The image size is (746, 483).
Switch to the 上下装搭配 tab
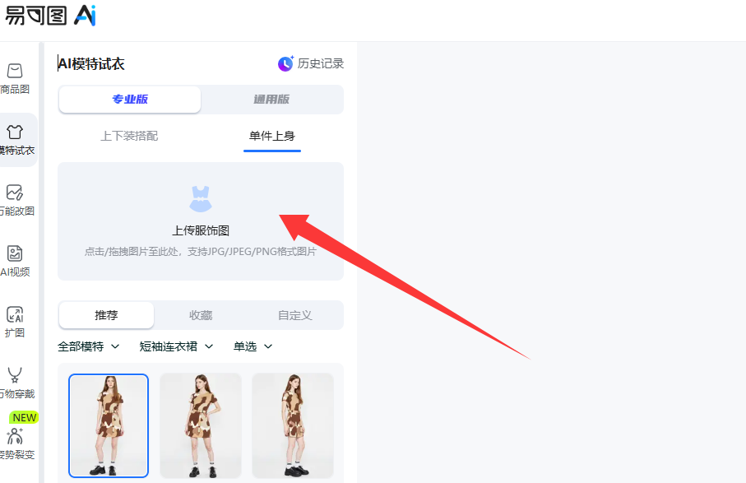tap(129, 136)
